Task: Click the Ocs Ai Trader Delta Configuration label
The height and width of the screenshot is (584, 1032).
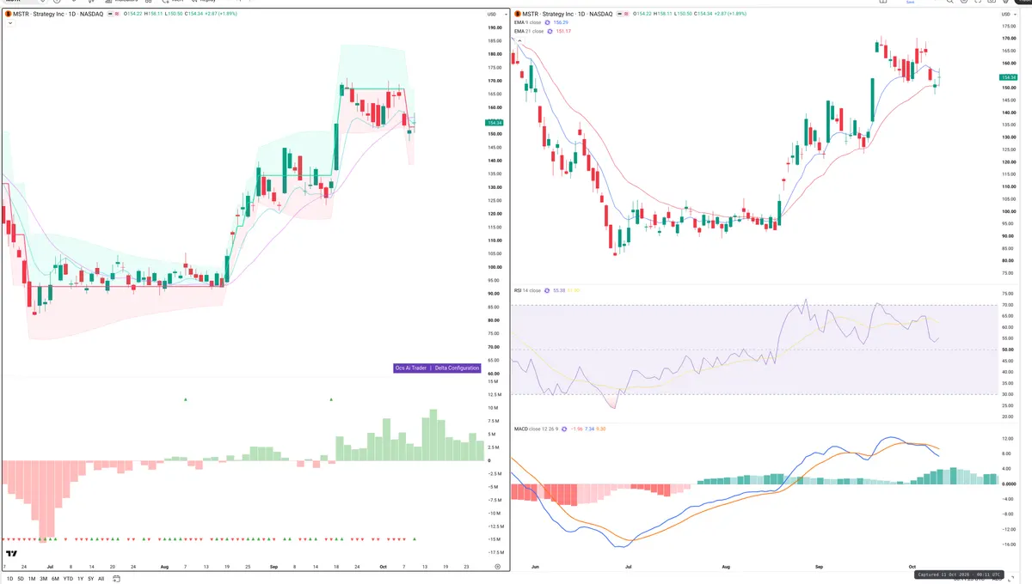Action: [437, 368]
